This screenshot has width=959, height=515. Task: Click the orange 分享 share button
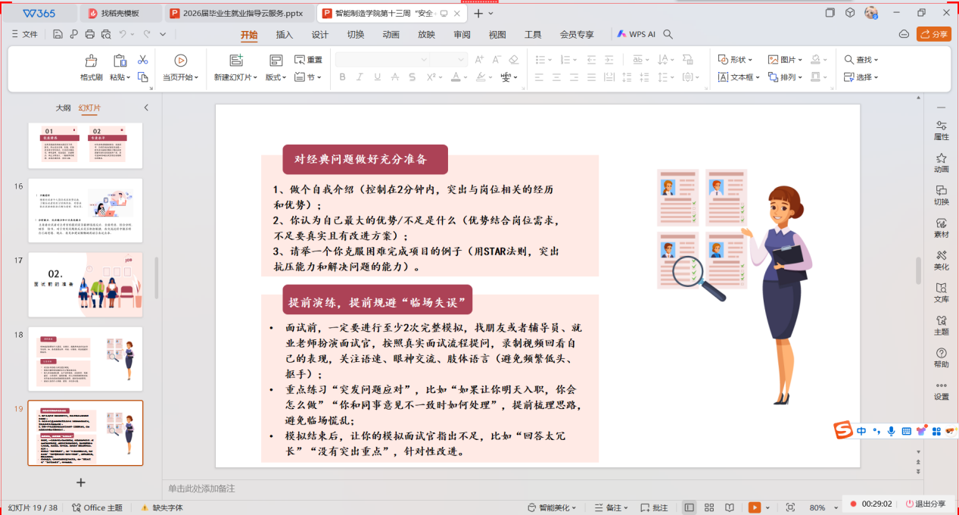pyautogui.click(x=933, y=34)
